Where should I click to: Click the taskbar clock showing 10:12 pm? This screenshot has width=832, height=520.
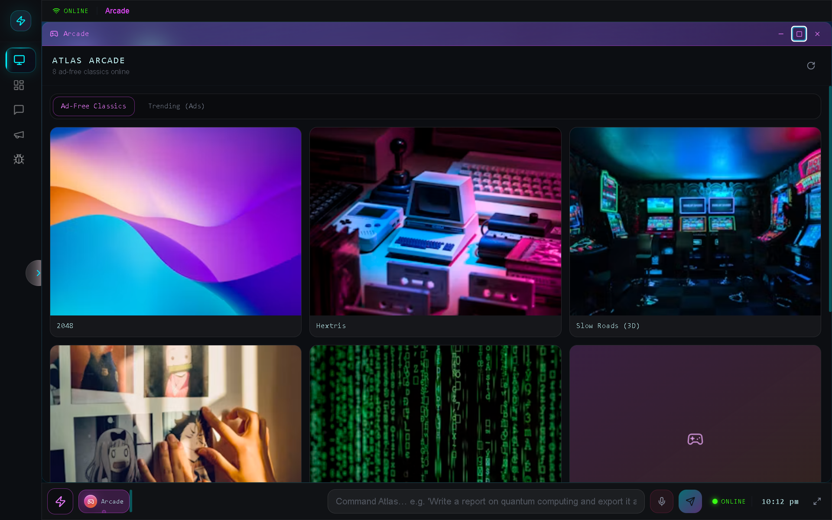(x=780, y=501)
